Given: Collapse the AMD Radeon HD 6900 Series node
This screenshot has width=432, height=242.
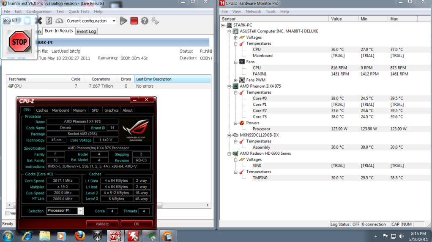Looking at the screenshot, I should click(x=229, y=153).
